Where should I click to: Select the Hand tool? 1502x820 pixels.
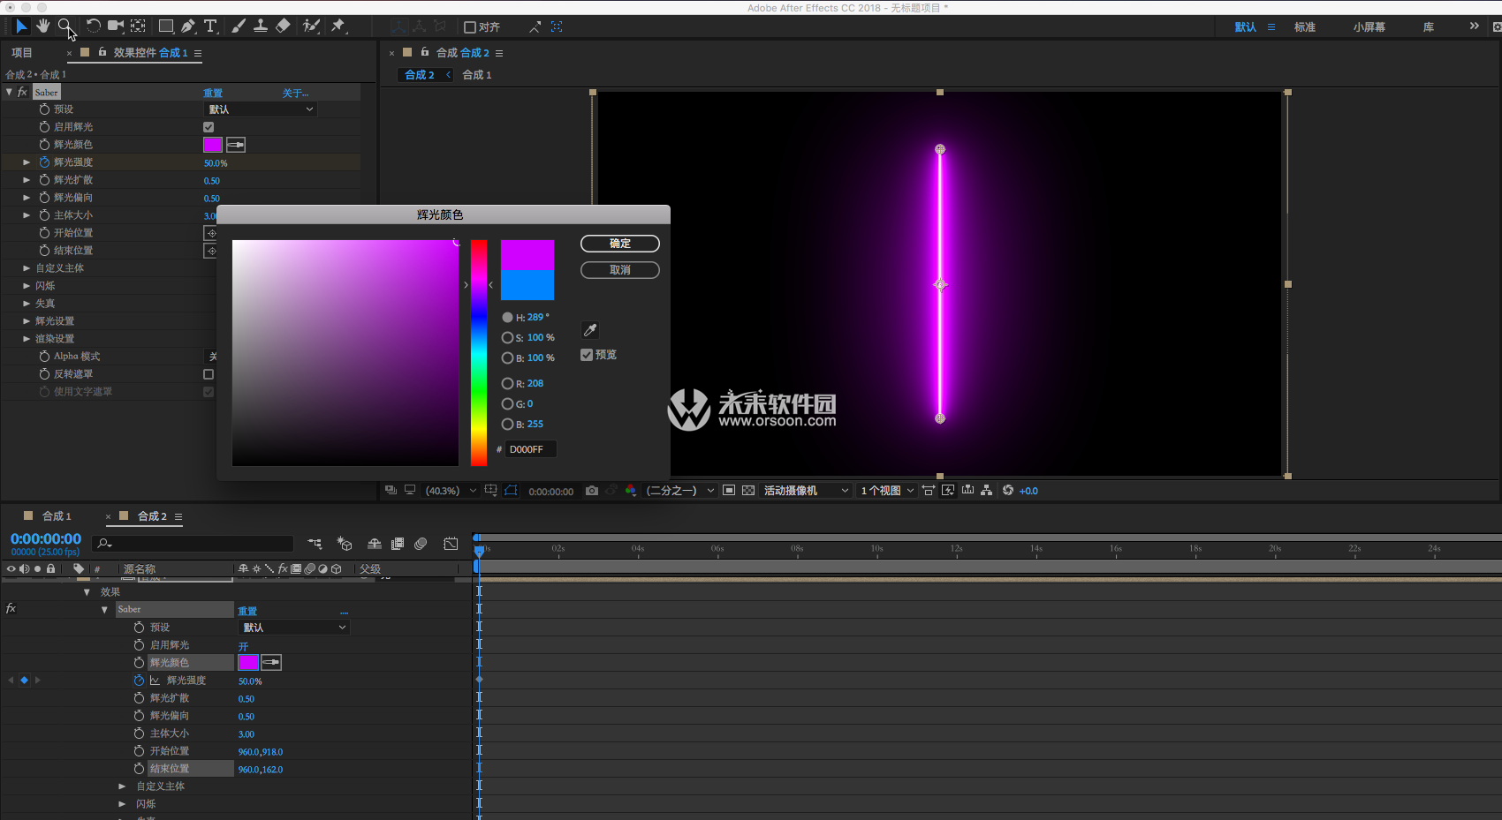coord(42,26)
